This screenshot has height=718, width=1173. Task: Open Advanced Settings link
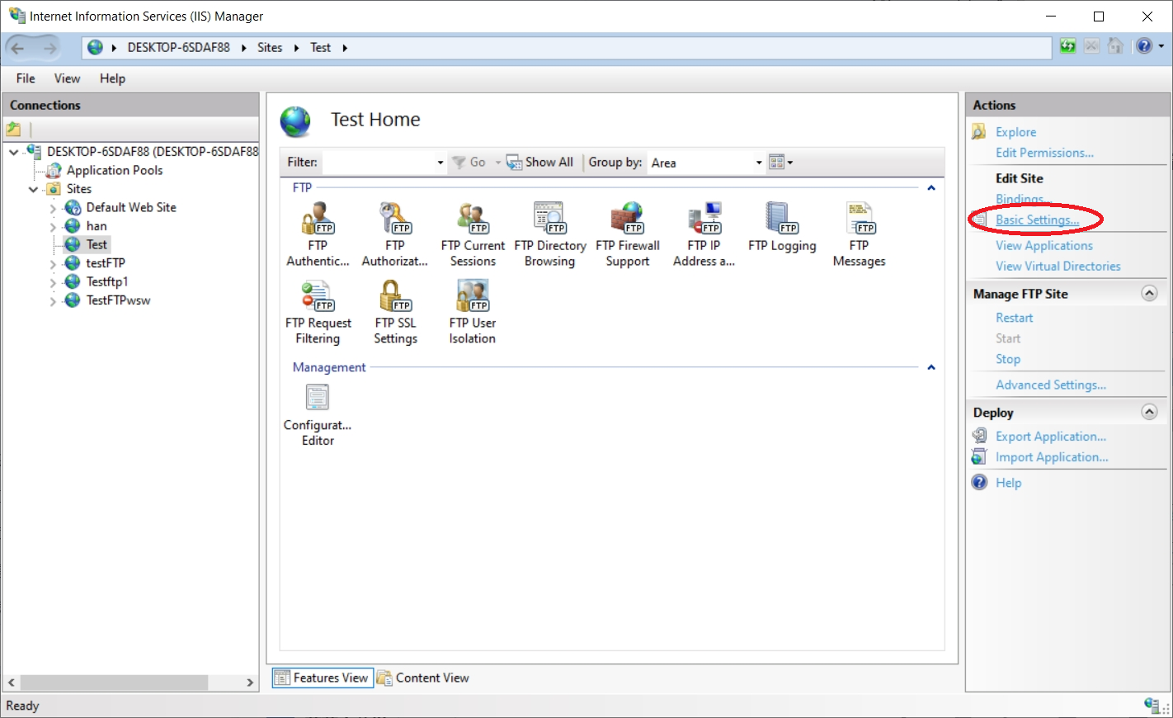coord(1050,385)
